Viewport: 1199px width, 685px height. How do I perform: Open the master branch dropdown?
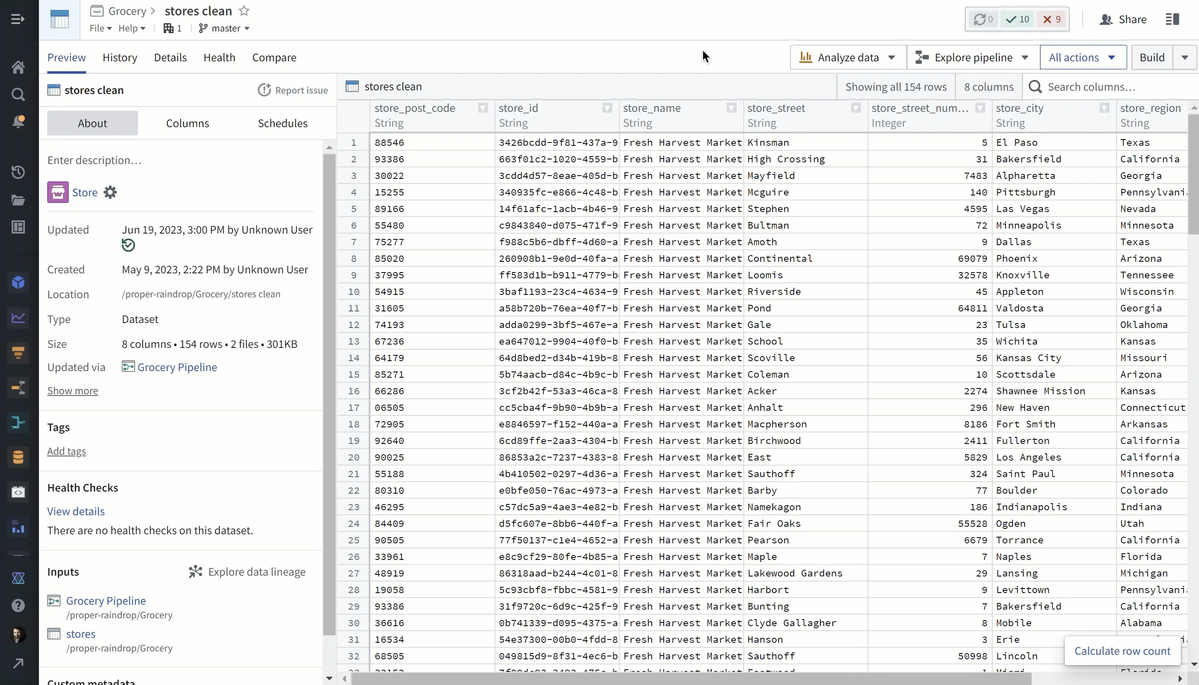224,28
